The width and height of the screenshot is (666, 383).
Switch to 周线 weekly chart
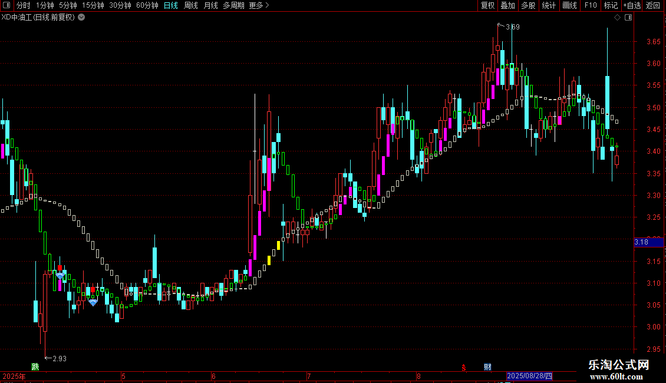pos(191,5)
